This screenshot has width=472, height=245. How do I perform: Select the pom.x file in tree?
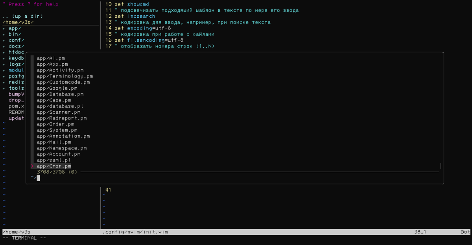17,106
